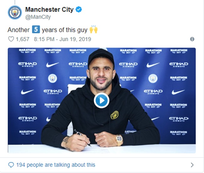Click the 1,657 likes count
The height and width of the screenshot is (173, 204).
(x=23, y=39)
